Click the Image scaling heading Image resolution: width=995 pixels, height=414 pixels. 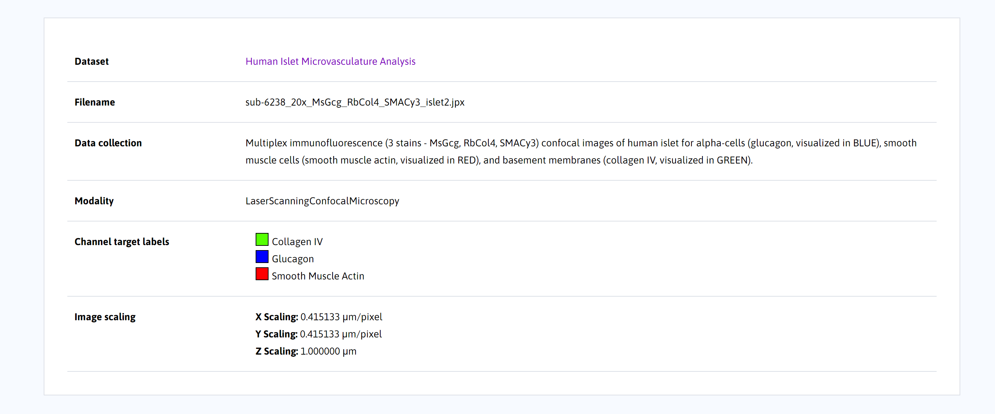105,317
